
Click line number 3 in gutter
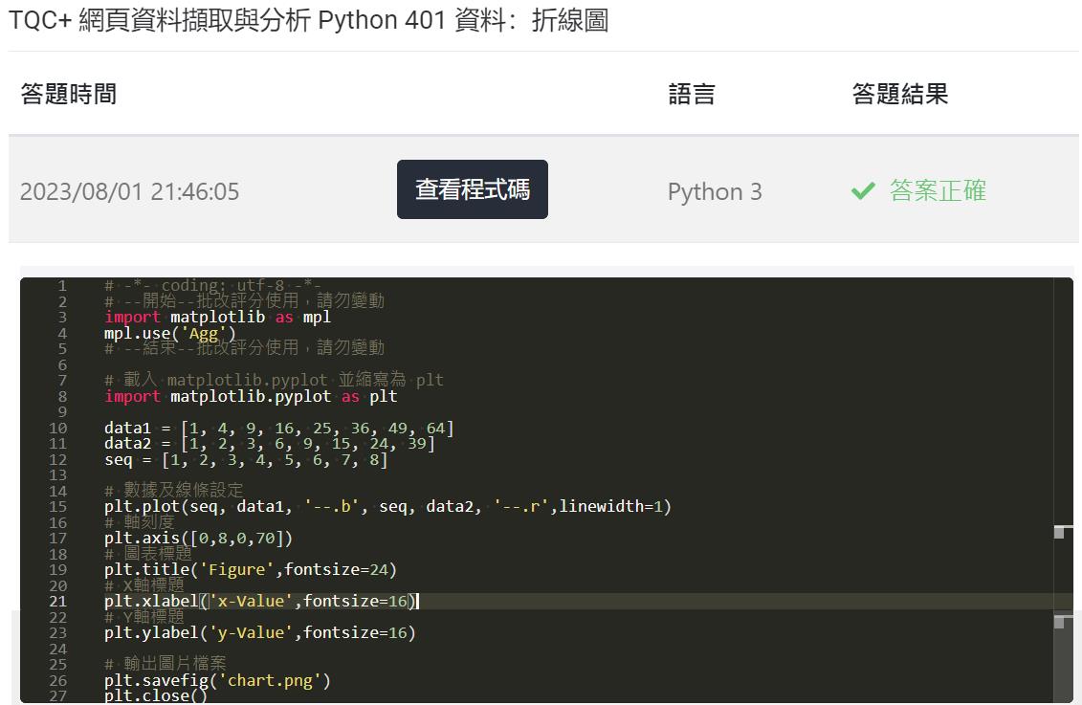(62, 317)
